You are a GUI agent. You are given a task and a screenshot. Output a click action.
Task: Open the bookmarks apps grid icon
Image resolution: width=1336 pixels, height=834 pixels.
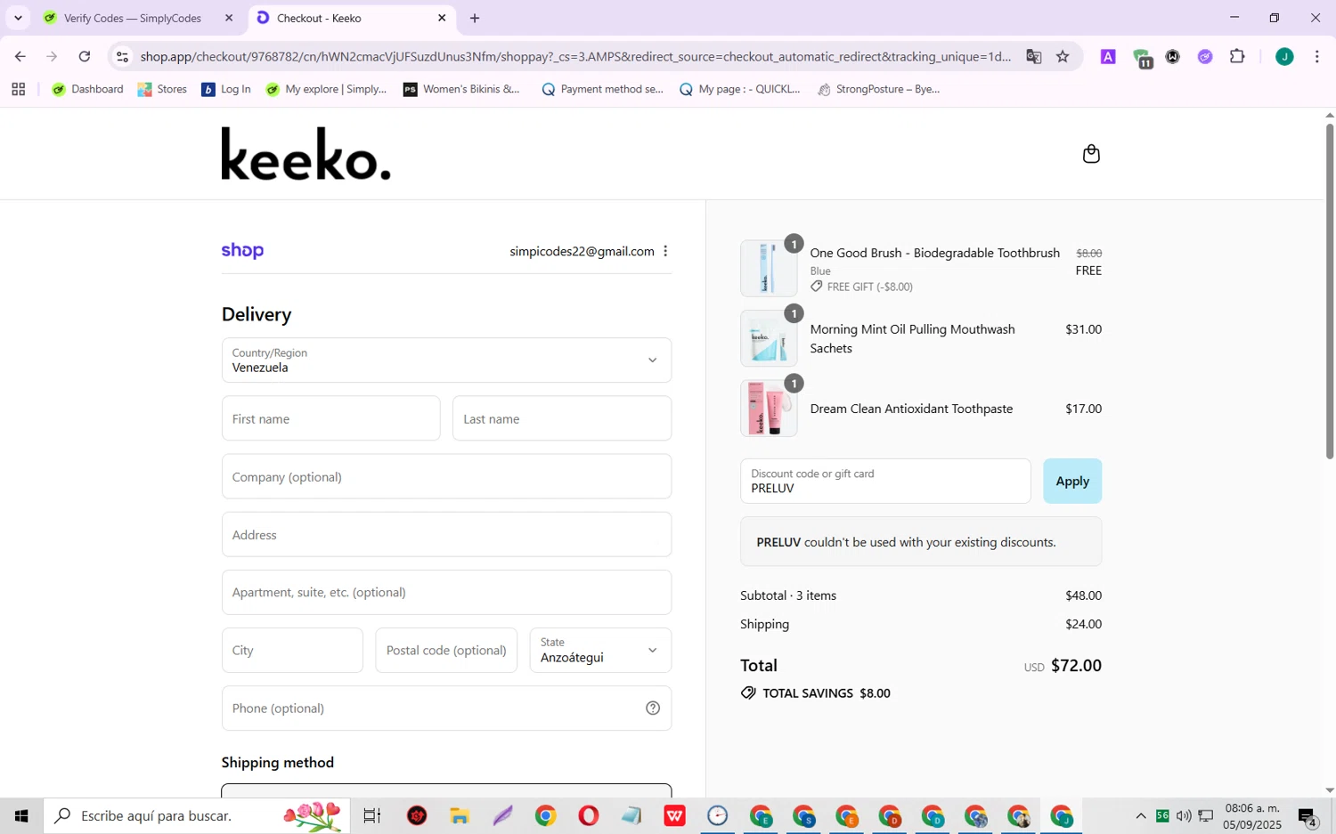tap(18, 89)
